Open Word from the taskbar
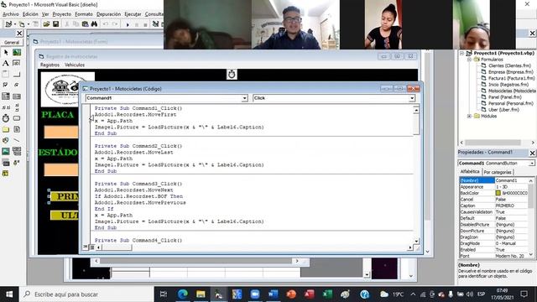537x302 pixels. click(273, 294)
